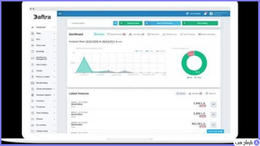Switch to the Low Stock dashboard tab
260x146 pixels.
point(137,34)
